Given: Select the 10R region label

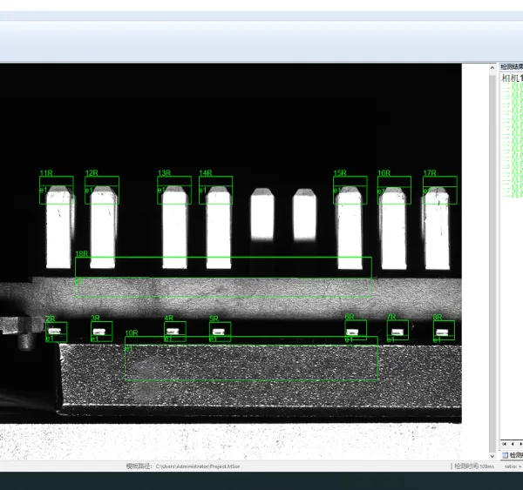Looking at the screenshot, I should coord(132,332).
